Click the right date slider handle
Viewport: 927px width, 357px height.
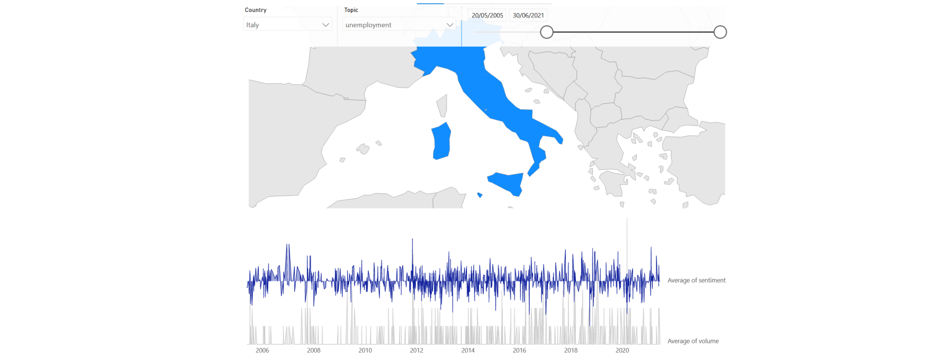click(x=720, y=32)
